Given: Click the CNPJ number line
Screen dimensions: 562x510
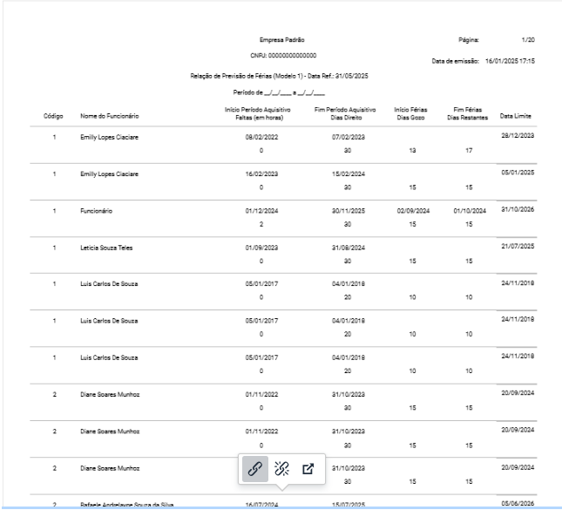Looking at the screenshot, I should (x=281, y=57).
